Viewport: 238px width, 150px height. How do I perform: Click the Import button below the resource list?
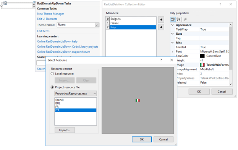(x=65, y=130)
